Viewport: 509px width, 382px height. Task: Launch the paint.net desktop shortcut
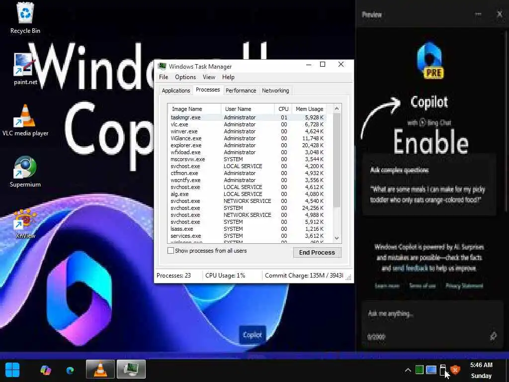coord(25,69)
